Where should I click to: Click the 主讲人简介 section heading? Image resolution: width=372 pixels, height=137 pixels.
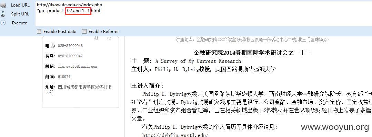(147, 86)
